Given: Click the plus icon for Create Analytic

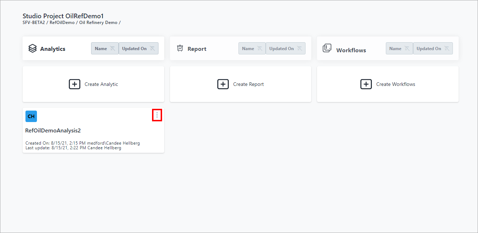Looking at the screenshot, I should coord(75,84).
